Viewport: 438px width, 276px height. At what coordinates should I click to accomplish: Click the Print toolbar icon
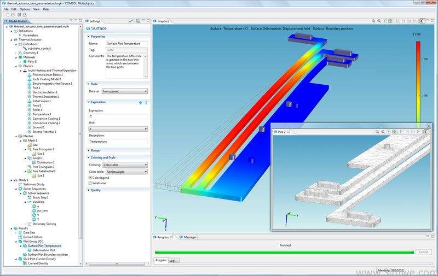25,15
